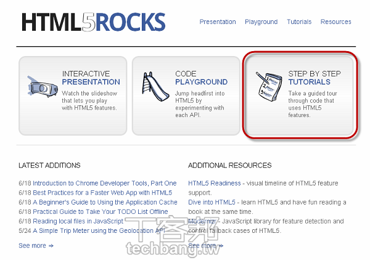This screenshot has width=370, height=260.
Task: Open Best Practices for a Faster Web App
Action: tap(102, 193)
